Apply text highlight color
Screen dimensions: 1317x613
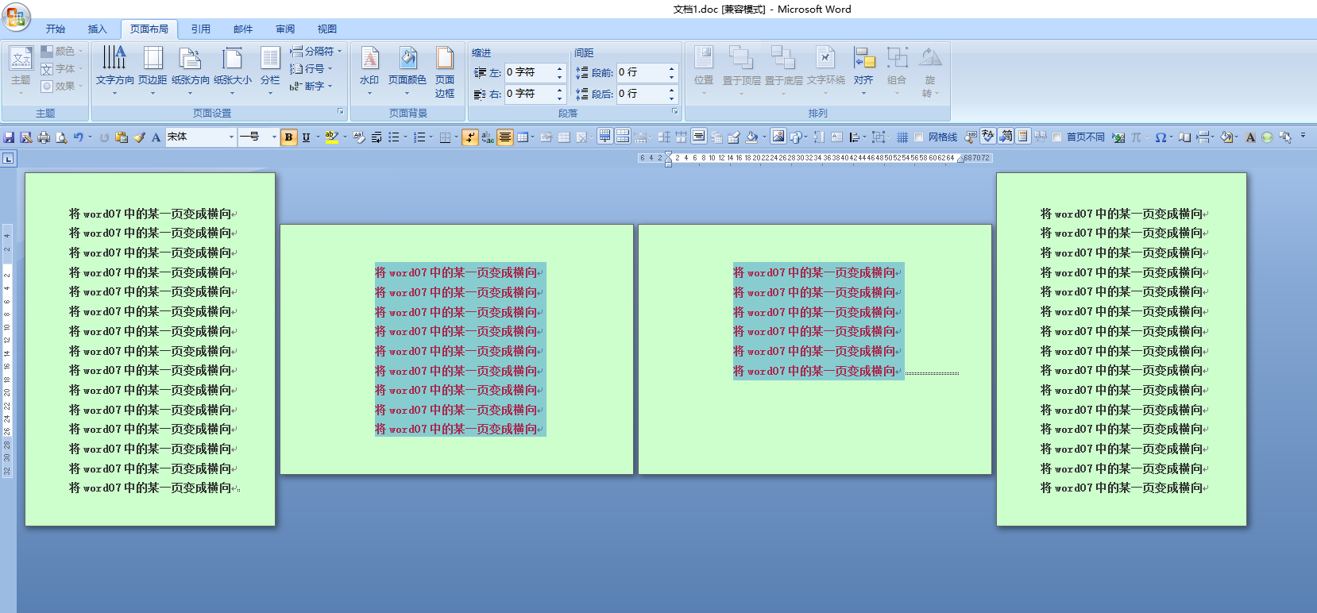point(331,137)
